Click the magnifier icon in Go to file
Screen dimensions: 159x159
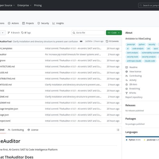point(74,33)
